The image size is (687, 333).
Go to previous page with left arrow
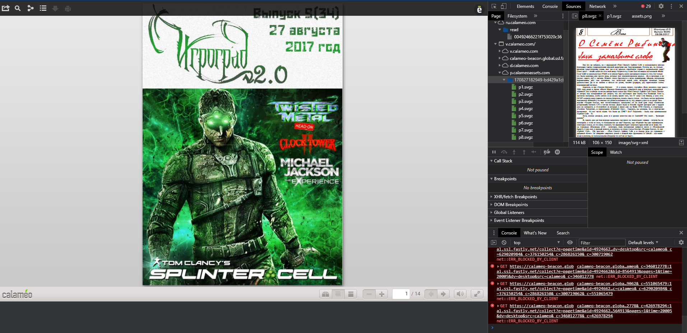(x=431, y=294)
